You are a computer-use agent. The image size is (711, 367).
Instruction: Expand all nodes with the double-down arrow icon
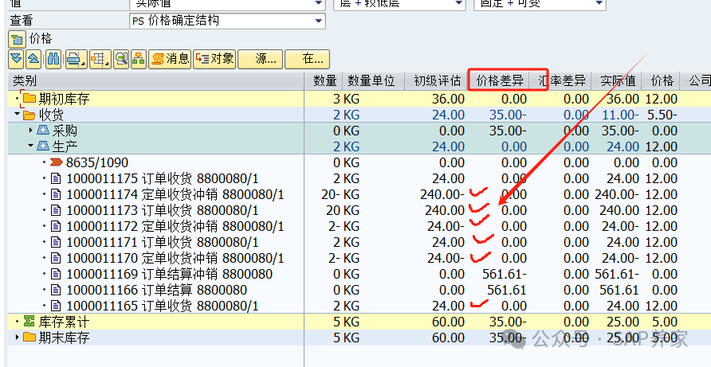coord(16,59)
